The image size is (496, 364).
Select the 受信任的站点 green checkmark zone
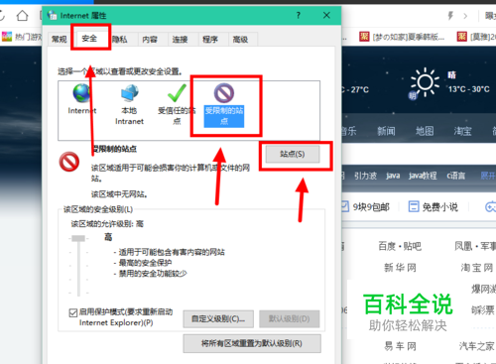coord(177,93)
